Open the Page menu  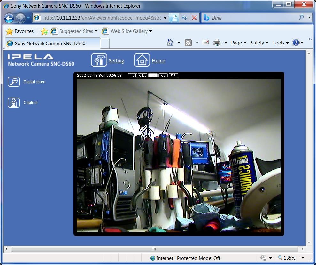239,43
